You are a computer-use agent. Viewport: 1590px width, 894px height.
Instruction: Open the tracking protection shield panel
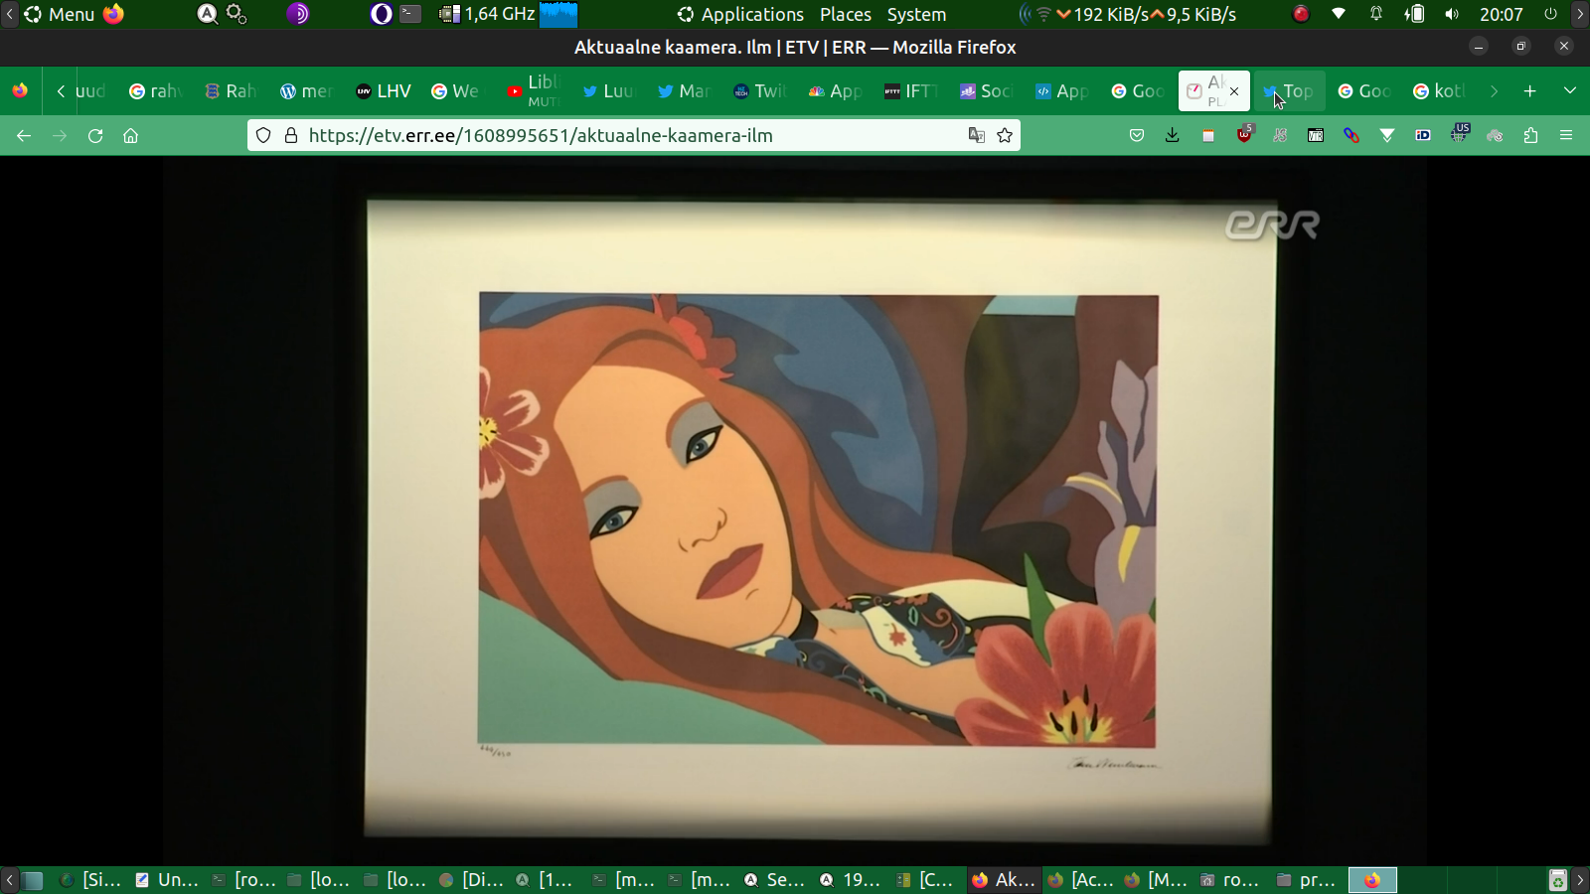tap(263, 136)
